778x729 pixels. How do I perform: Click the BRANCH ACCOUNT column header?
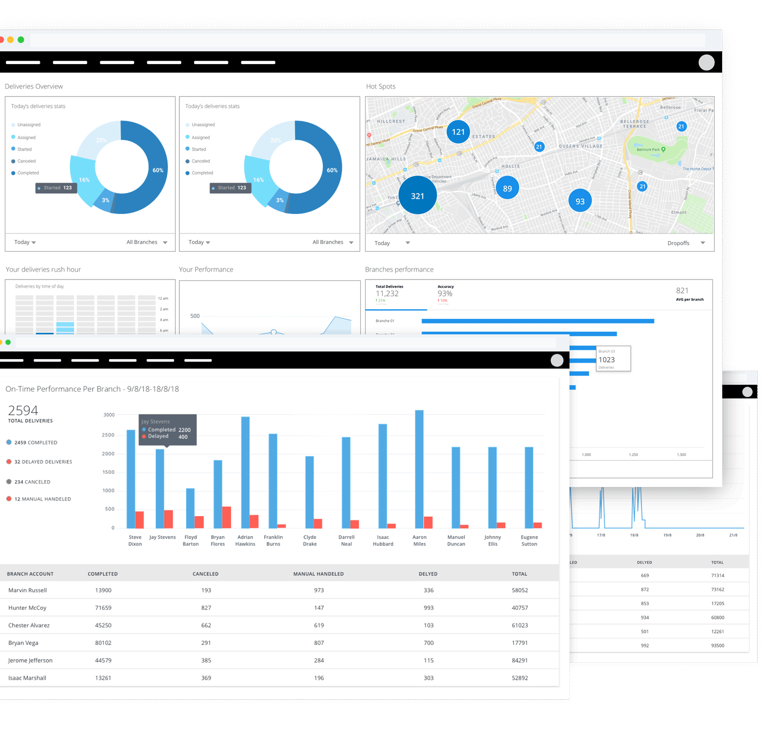point(30,573)
